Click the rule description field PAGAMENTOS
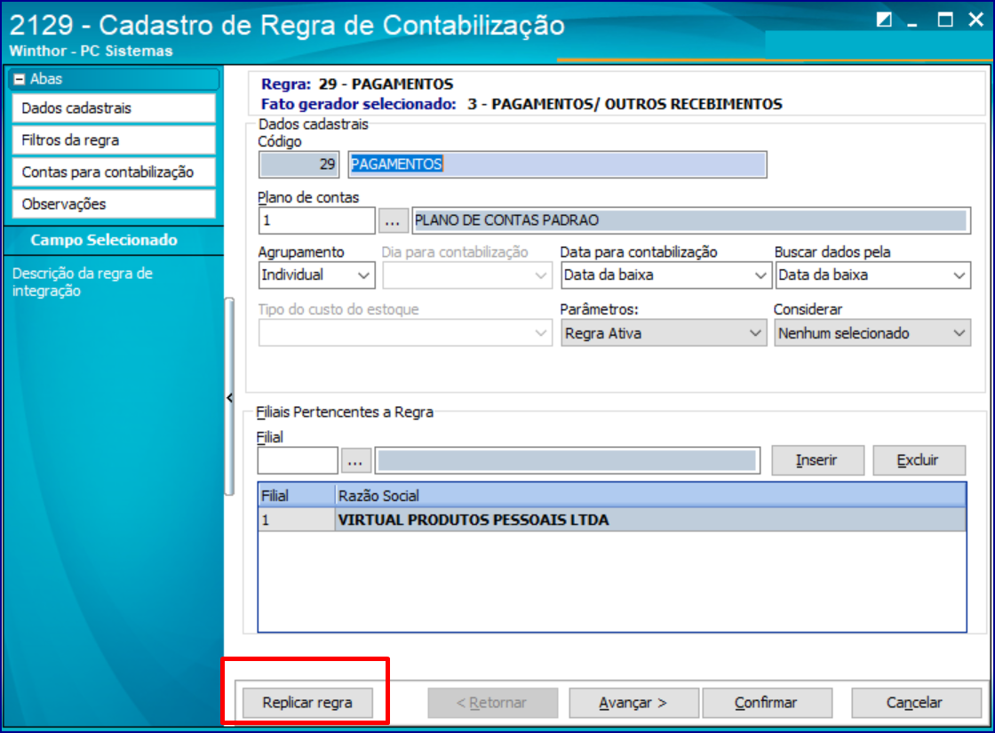 [x=557, y=164]
